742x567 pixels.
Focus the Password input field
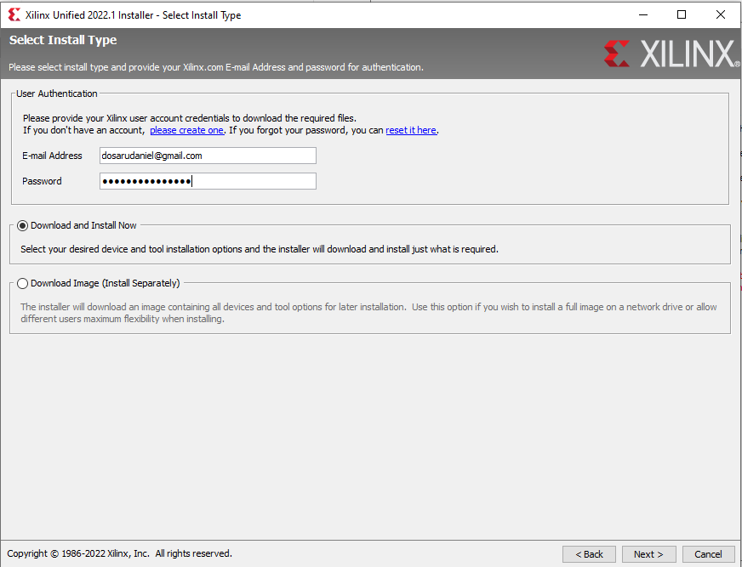tap(208, 181)
